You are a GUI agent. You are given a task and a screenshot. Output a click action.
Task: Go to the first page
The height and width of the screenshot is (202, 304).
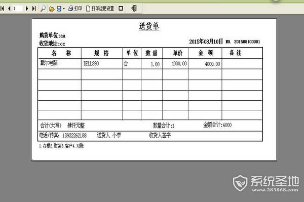pos(3,8)
